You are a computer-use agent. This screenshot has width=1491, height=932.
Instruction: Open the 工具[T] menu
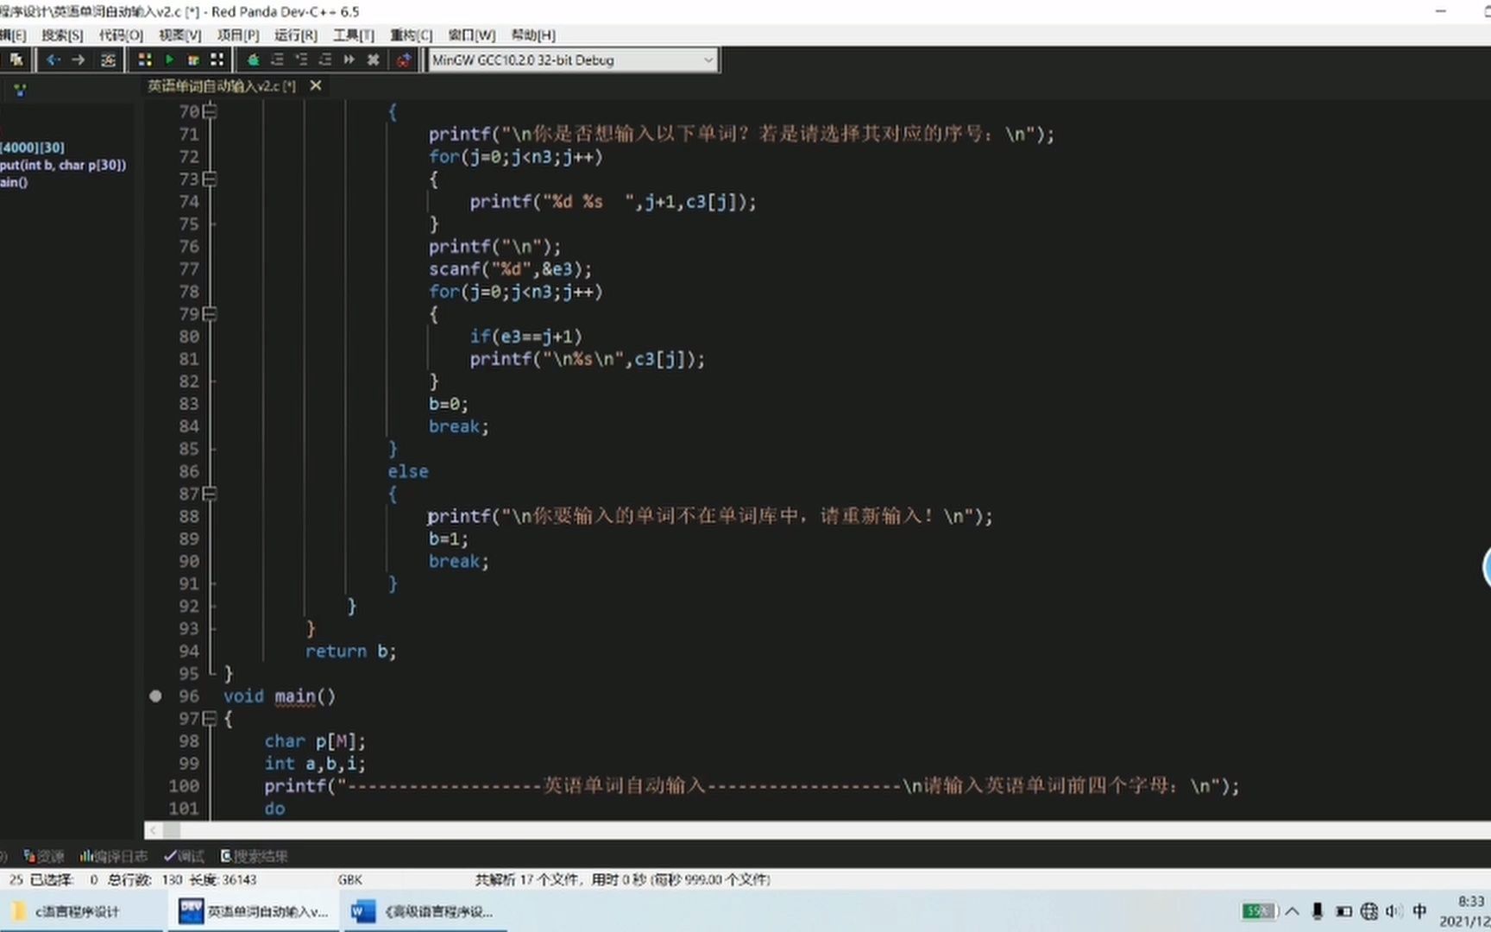pos(354,35)
